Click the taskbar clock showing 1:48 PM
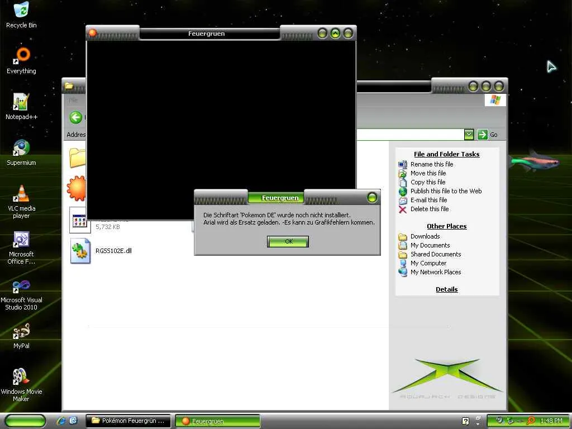This screenshot has width=572, height=429. pyautogui.click(x=551, y=421)
